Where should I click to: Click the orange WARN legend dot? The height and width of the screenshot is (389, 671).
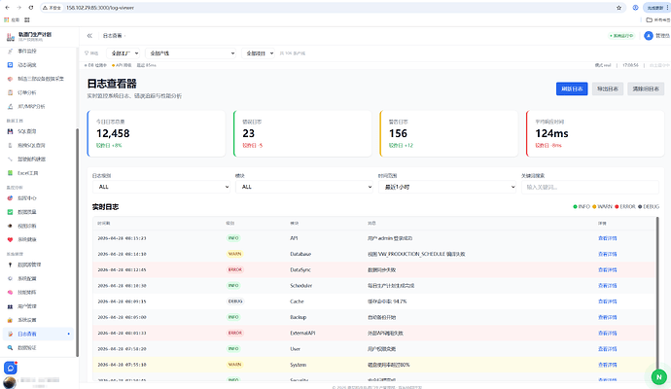click(594, 207)
